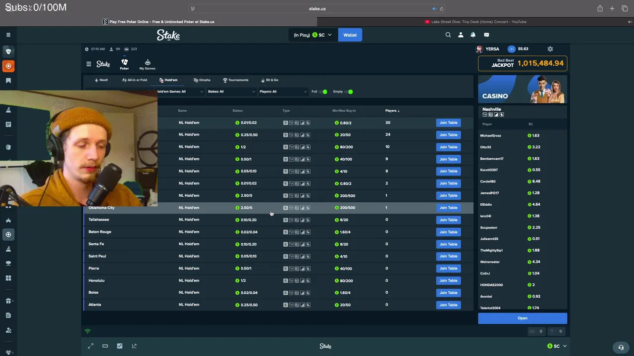Open the Hold'em Games: All filter dropdown
634x356 pixels.
click(x=179, y=91)
